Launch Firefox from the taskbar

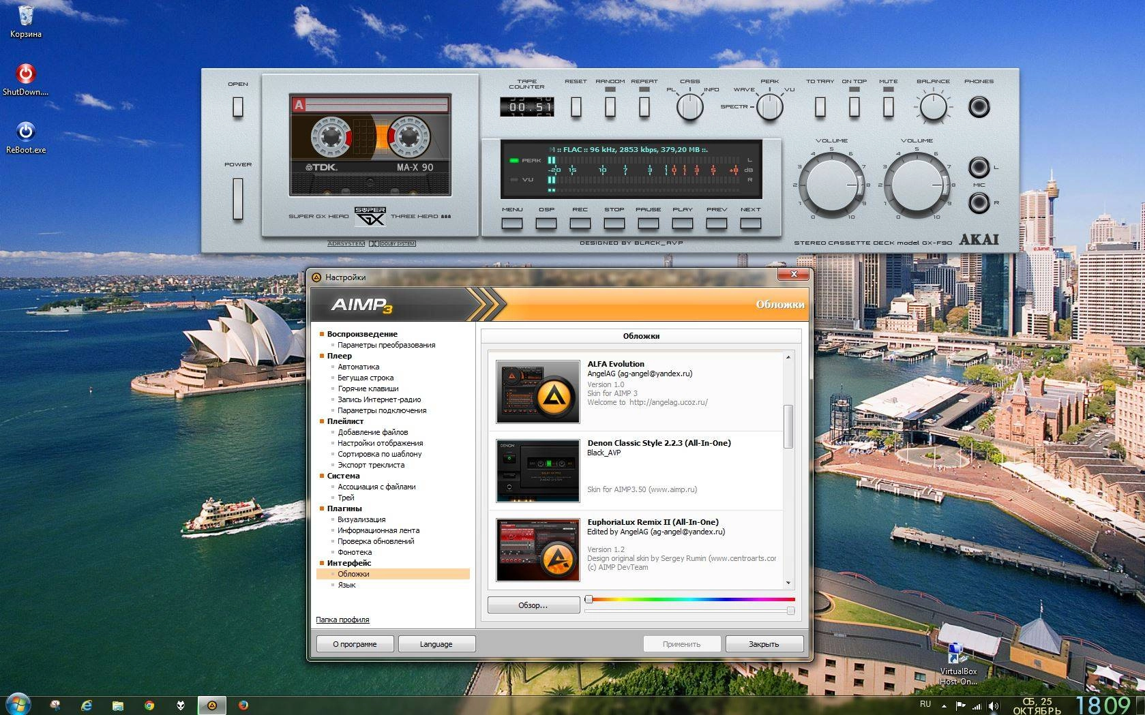tap(243, 705)
